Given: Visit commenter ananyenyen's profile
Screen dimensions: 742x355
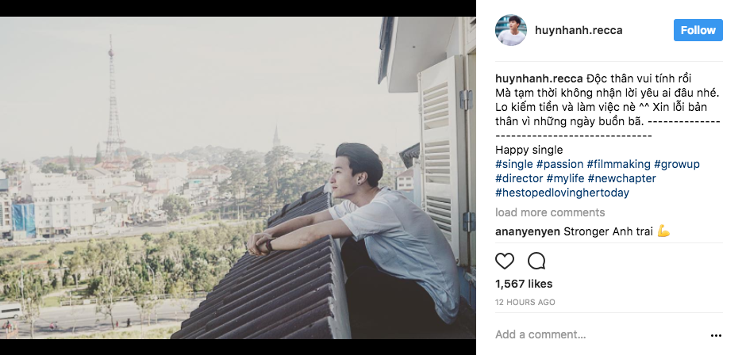Looking at the screenshot, I should click(x=527, y=231).
